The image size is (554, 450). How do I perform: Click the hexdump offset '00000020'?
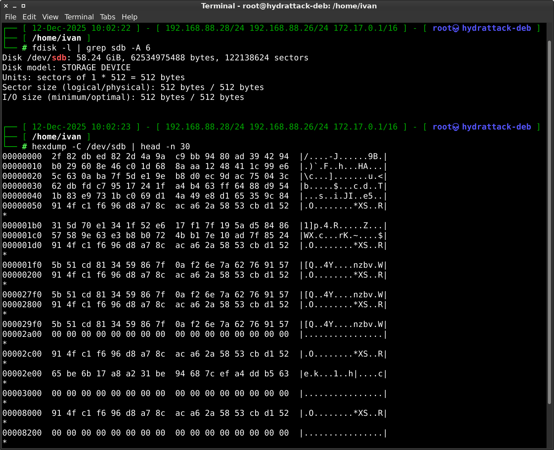click(x=22, y=176)
